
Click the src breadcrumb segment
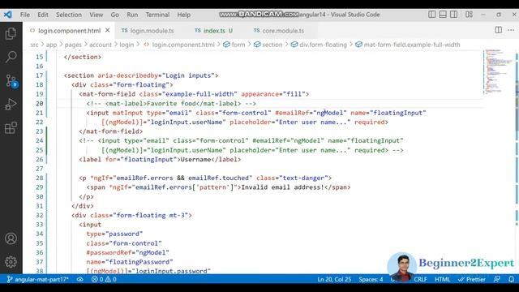pos(34,45)
